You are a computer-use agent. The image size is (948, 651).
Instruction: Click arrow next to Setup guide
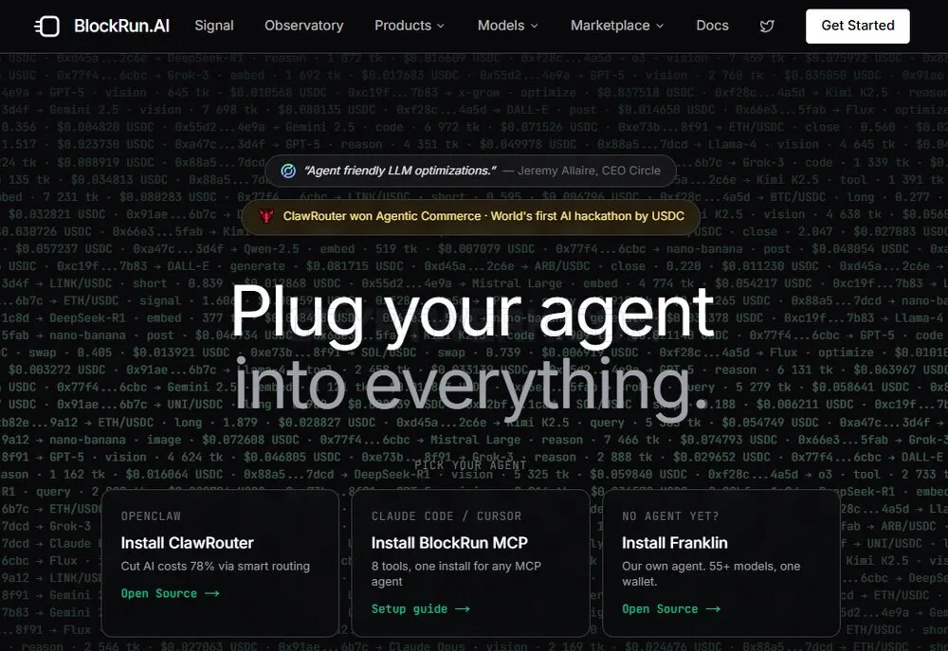[463, 609]
